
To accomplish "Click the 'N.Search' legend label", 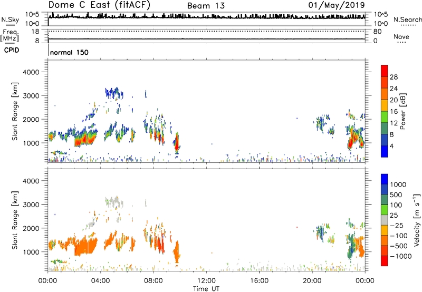I will [x=408, y=20].
